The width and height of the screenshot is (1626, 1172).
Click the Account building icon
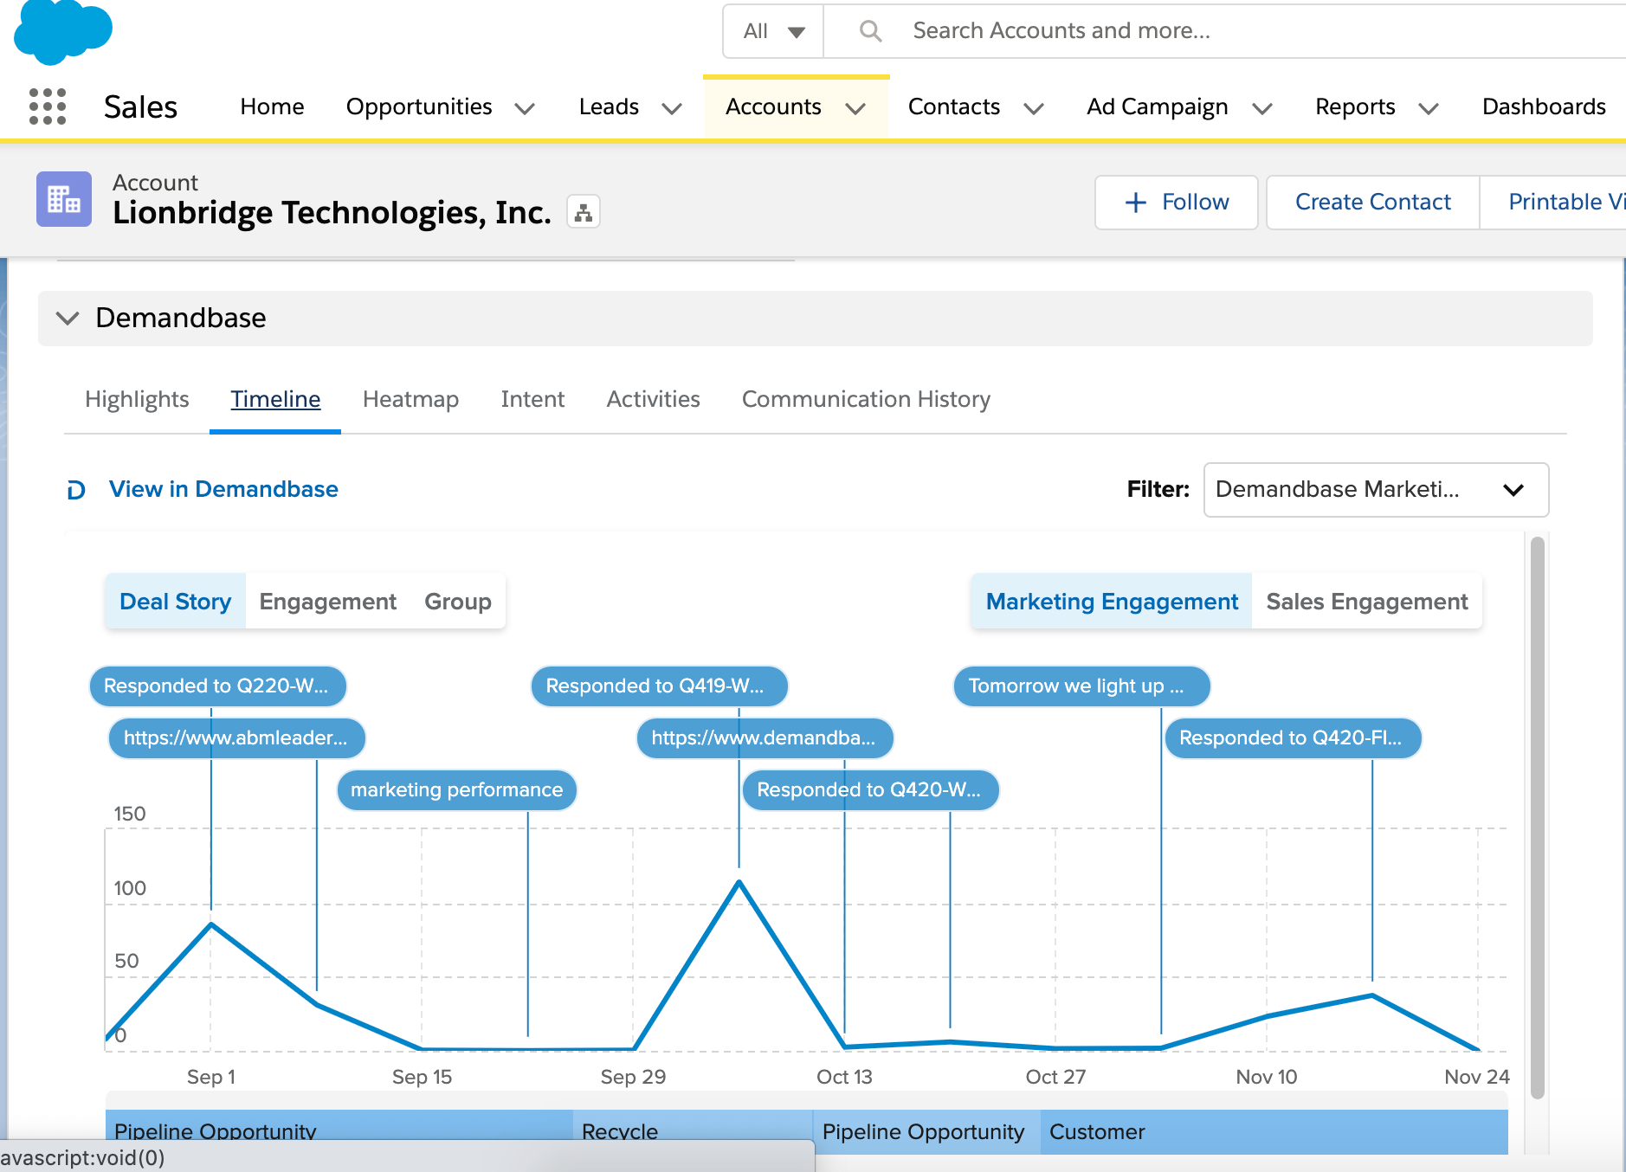pyautogui.click(x=64, y=199)
